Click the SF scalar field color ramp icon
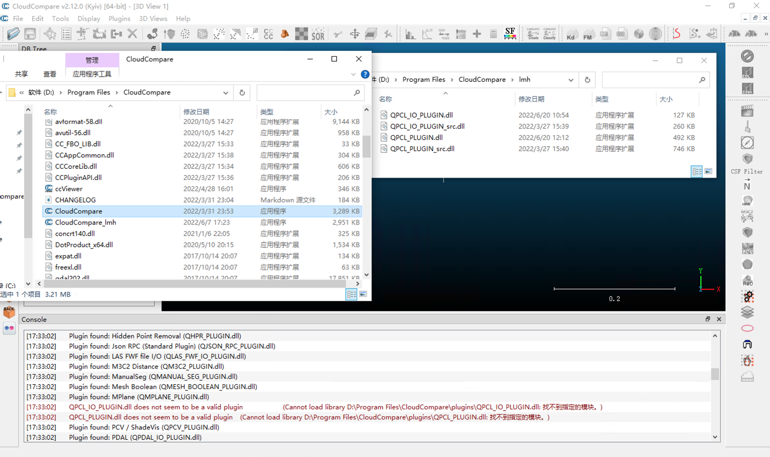770x457 pixels. pyautogui.click(x=510, y=33)
